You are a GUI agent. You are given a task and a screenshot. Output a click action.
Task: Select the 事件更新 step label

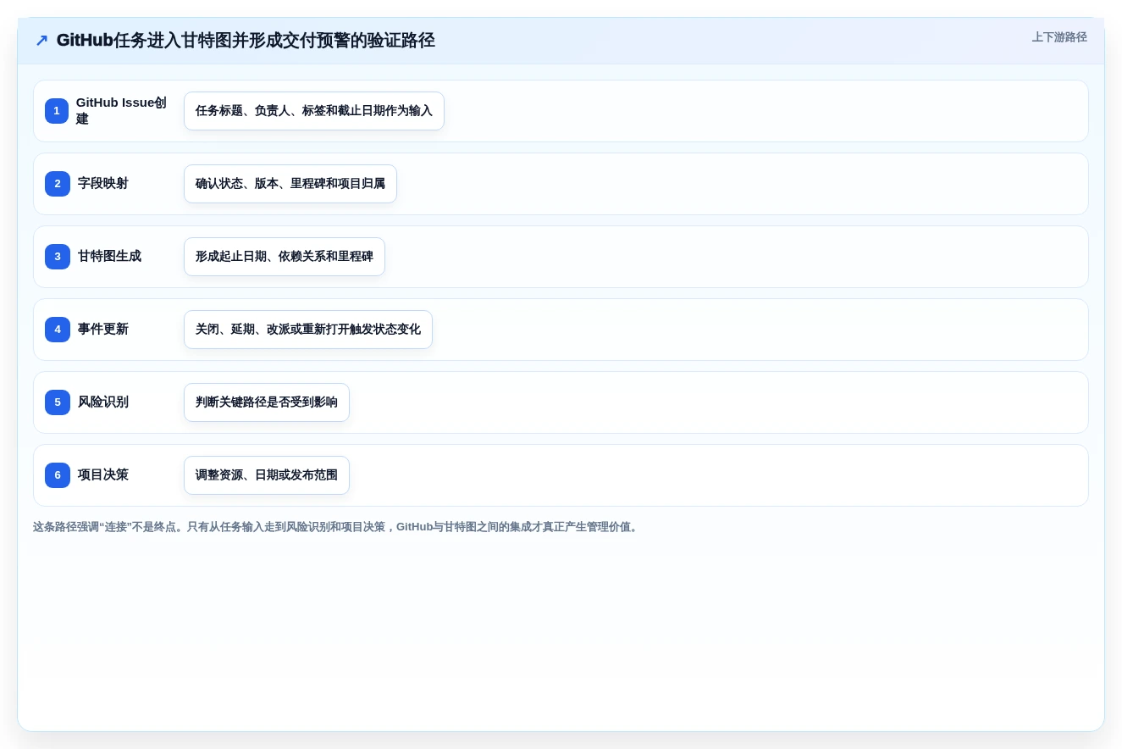[103, 330]
